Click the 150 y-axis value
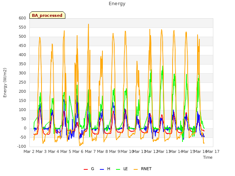This screenshot has width=235, height=176. (x=22, y=101)
